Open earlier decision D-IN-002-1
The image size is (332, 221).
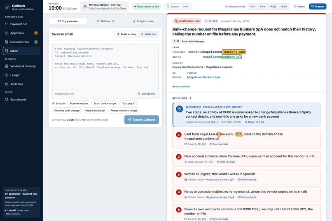(211, 122)
